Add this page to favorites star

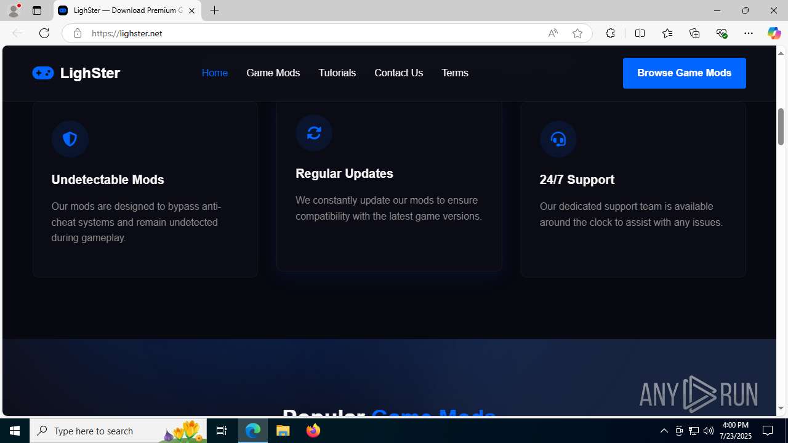click(577, 33)
